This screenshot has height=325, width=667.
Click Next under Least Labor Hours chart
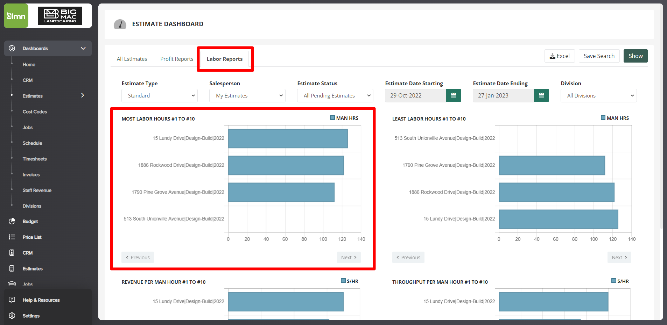point(619,257)
